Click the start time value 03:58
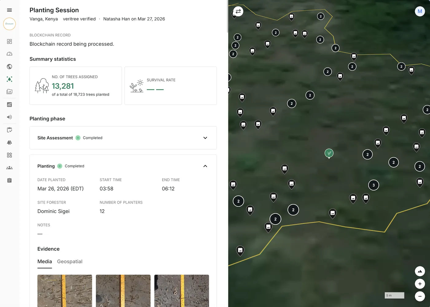This screenshot has width=430, height=307. [x=107, y=189]
